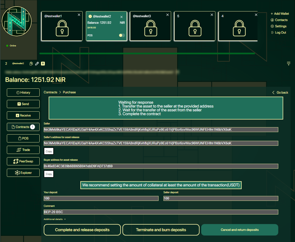The height and width of the screenshot is (242, 295).
Task: Go back to the contracts list
Action: 280,92
